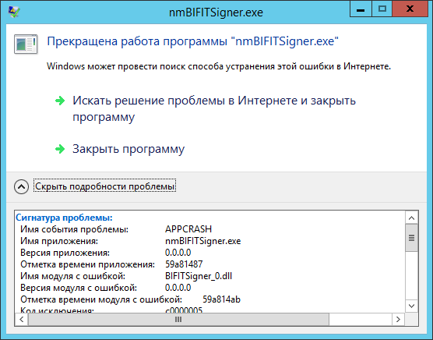Click 'Версия модуля с ошибкой:' label

79,288
